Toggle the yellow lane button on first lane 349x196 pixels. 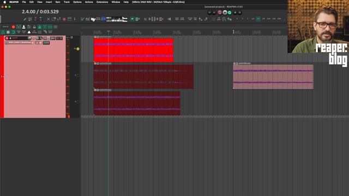tap(78, 48)
